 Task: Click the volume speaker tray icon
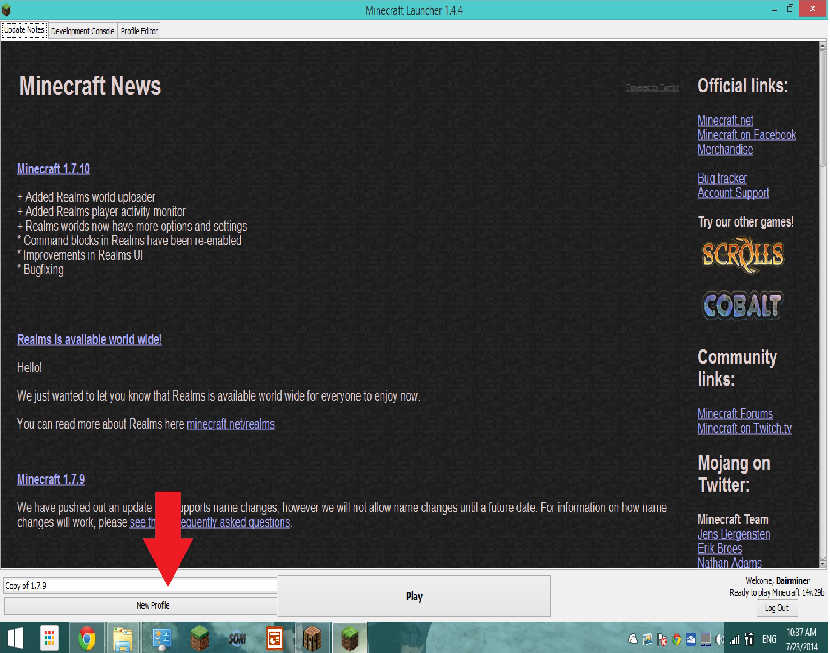point(720,639)
